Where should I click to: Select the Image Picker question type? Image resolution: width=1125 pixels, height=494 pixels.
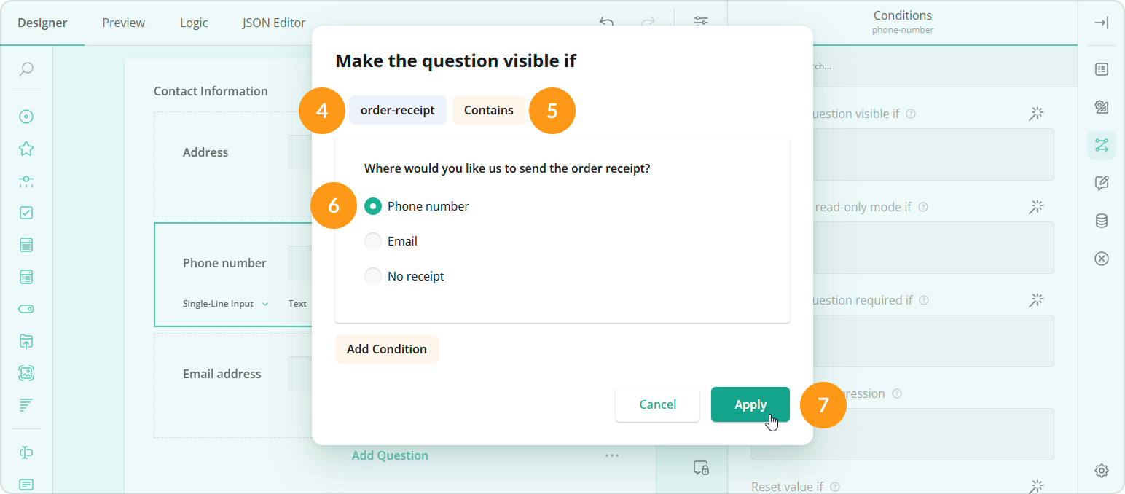click(x=26, y=372)
